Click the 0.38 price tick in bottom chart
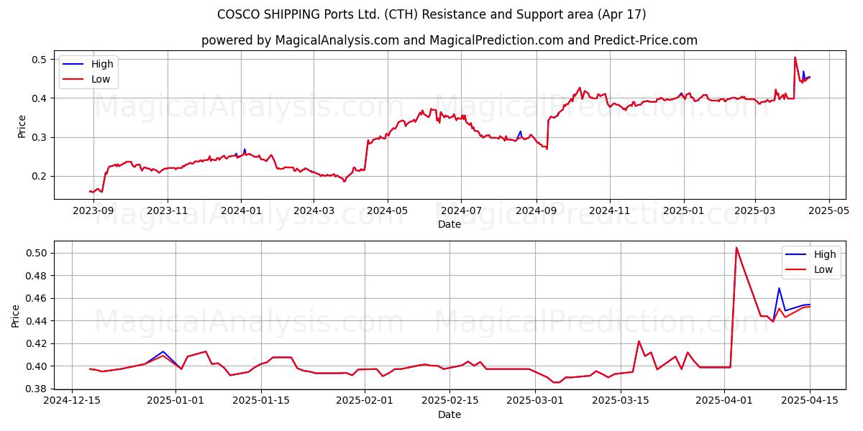The image size is (863, 431). [x=37, y=389]
